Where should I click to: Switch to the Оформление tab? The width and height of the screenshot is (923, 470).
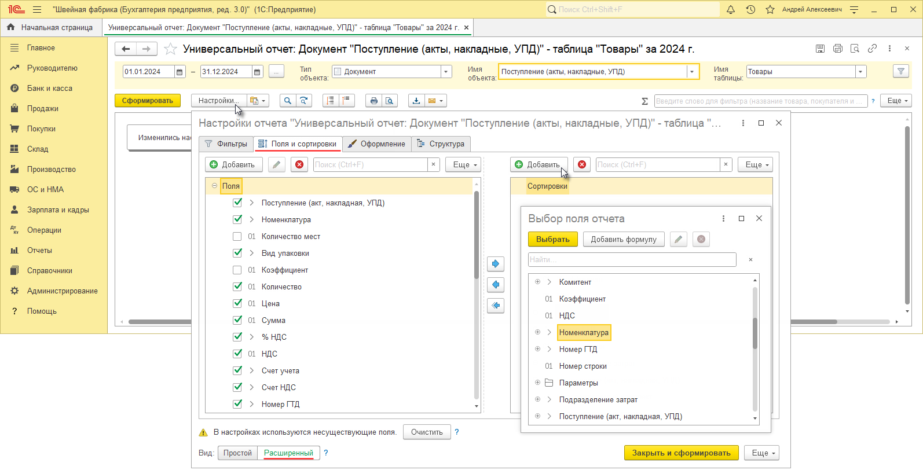(377, 144)
